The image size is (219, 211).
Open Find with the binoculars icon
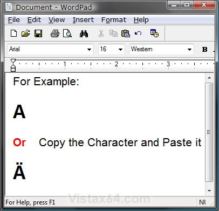[x=84, y=33]
